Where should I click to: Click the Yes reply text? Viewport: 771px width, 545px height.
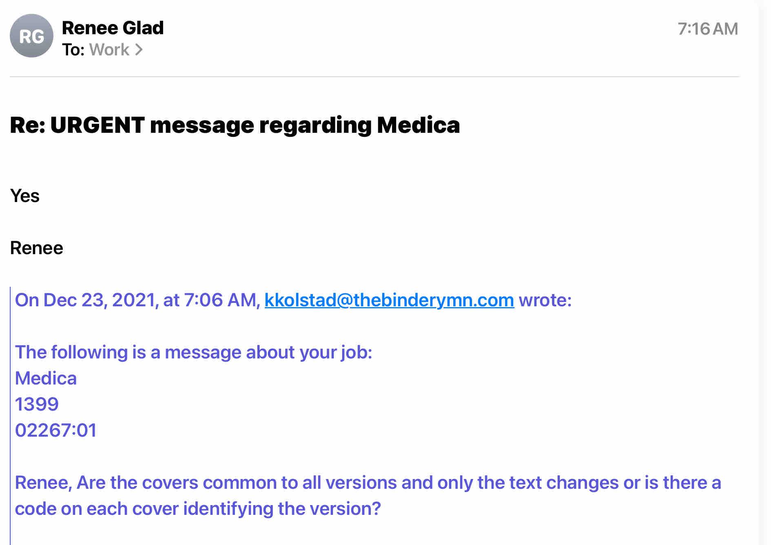(x=25, y=196)
